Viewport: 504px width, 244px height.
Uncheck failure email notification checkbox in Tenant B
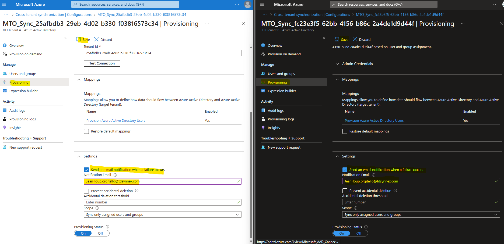click(x=345, y=170)
